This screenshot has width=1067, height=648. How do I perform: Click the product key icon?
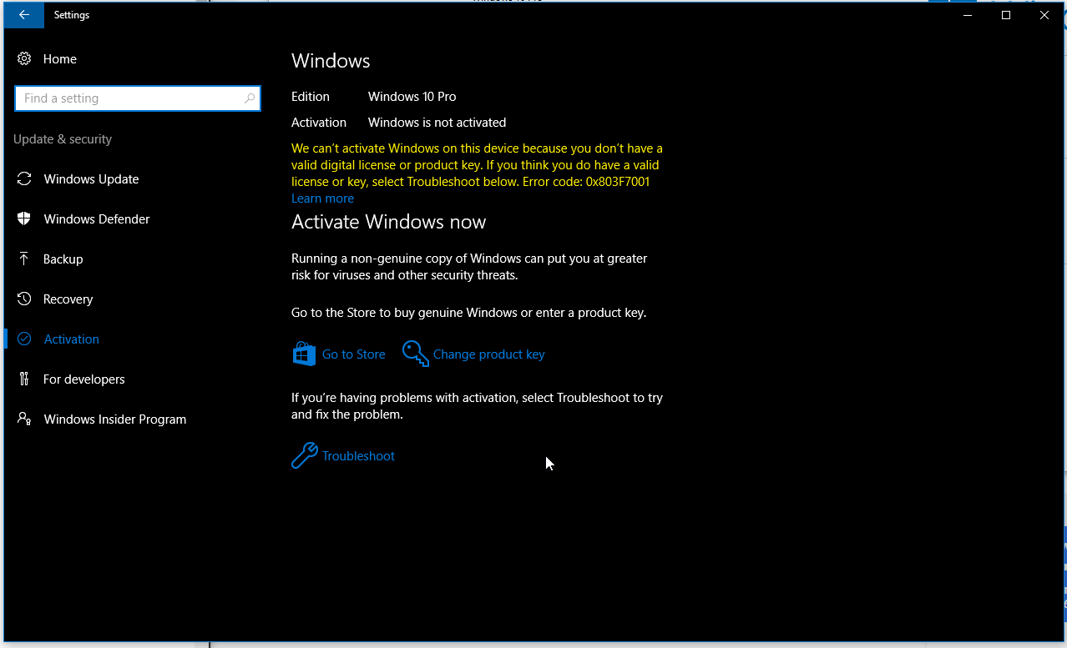pos(415,354)
